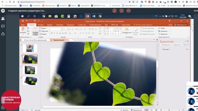Click the camera button in webinar header
This screenshot has height=111, width=198.
pyautogui.click(x=122, y=11)
